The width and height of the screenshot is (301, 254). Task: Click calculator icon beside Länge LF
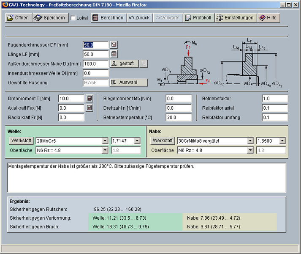[114, 54]
